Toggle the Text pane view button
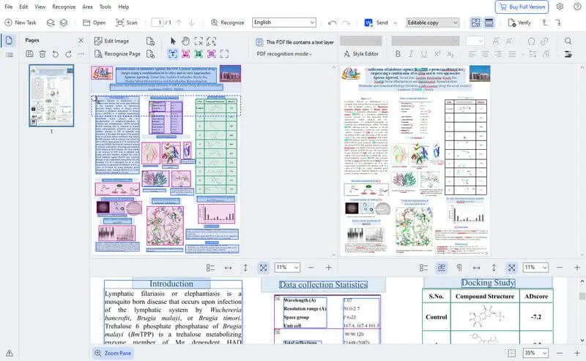The width and height of the screenshot is (586, 361). coord(489,23)
